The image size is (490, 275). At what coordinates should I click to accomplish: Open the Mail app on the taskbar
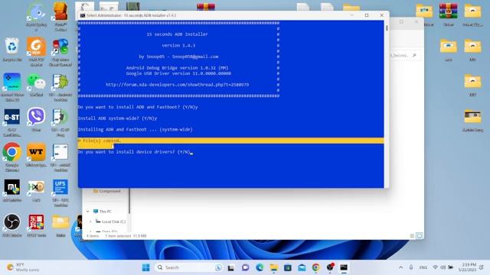pos(302,267)
